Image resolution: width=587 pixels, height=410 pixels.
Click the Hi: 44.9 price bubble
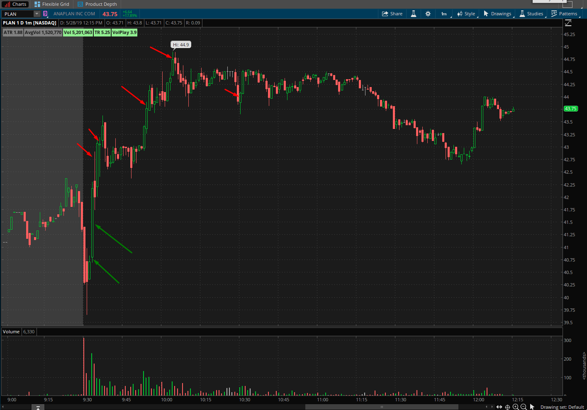click(181, 45)
